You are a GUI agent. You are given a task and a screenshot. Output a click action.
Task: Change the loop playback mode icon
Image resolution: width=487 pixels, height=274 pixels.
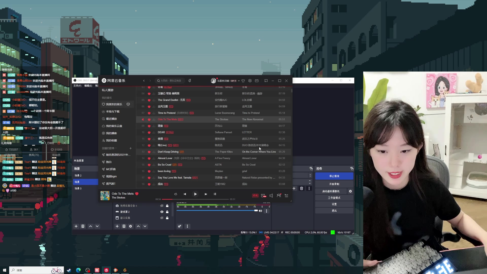(x=176, y=194)
